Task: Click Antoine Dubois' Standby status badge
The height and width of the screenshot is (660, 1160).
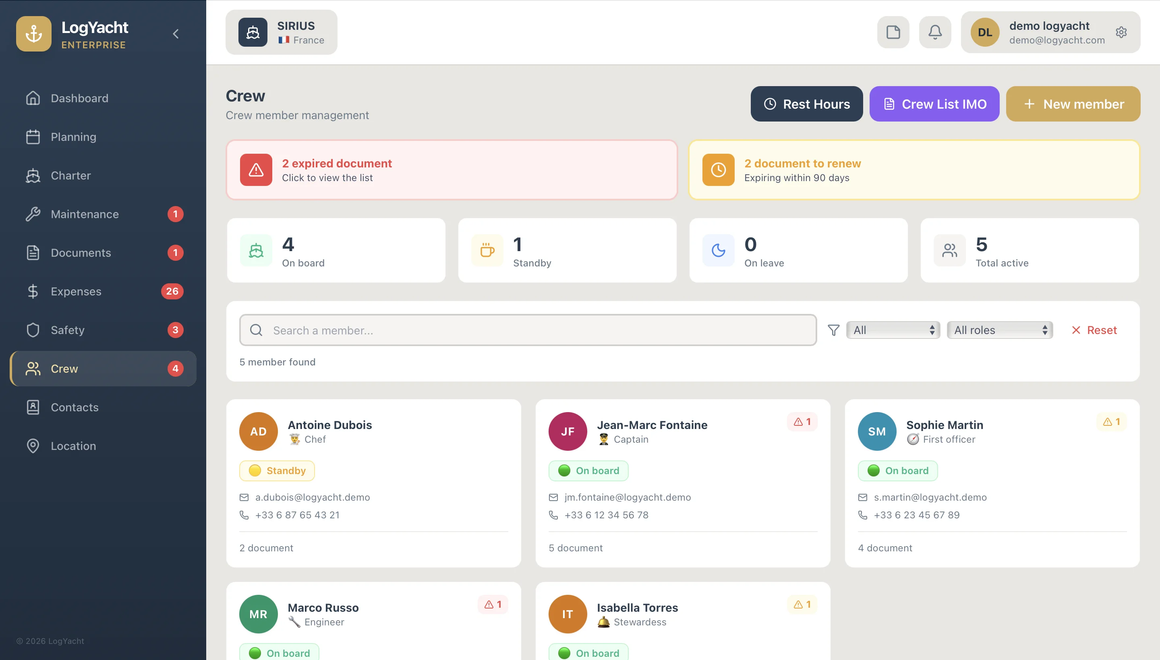Action: point(277,470)
